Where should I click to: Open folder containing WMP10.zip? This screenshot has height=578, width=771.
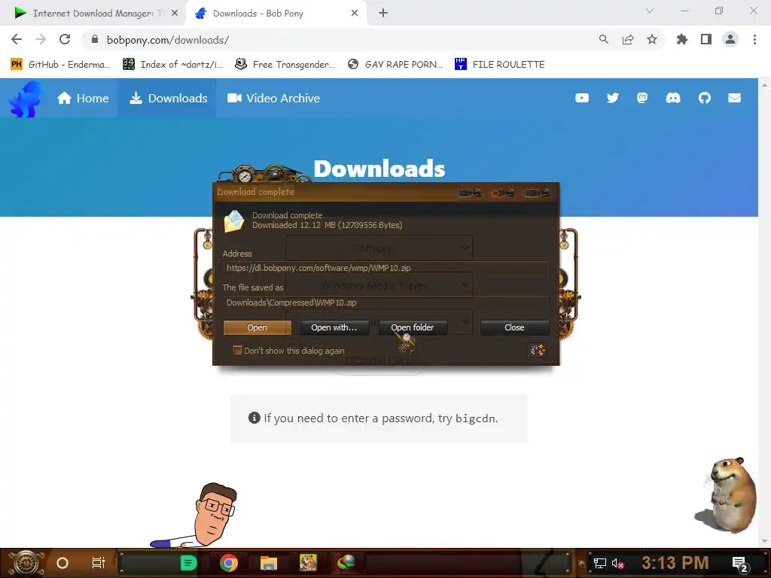(x=412, y=327)
